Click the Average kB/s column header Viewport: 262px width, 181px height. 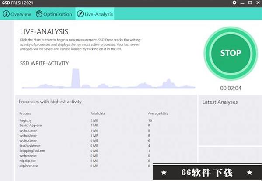click(158, 113)
